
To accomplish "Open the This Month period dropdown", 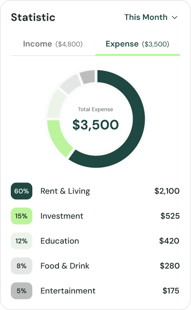I will (x=151, y=17).
